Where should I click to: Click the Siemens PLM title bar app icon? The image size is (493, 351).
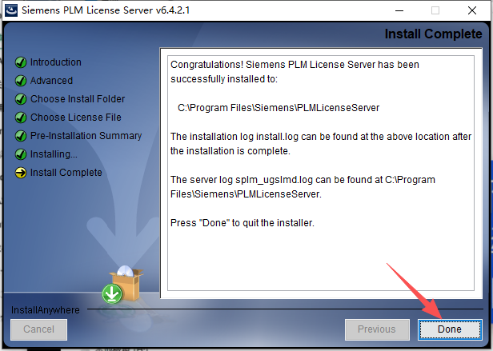[x=11, y=10]
